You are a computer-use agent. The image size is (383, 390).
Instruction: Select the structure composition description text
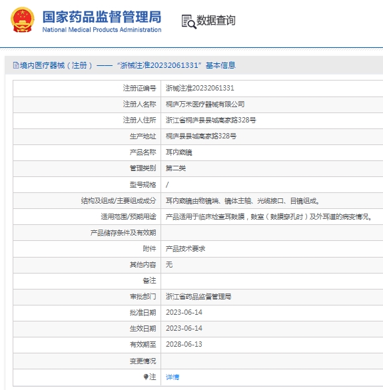pos(242,200)
